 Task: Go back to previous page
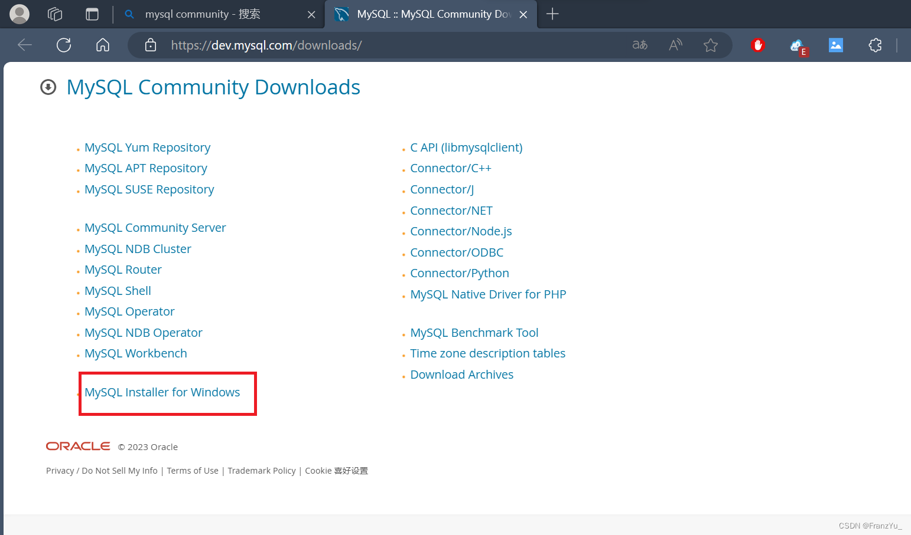point(25,45)
